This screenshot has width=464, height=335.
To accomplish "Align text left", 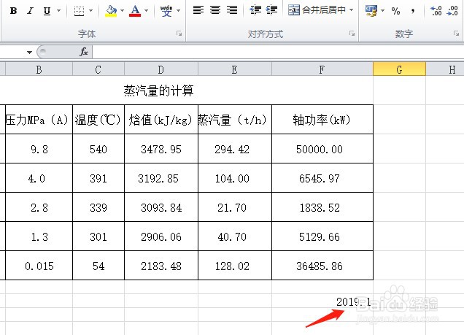I will 198,10.
